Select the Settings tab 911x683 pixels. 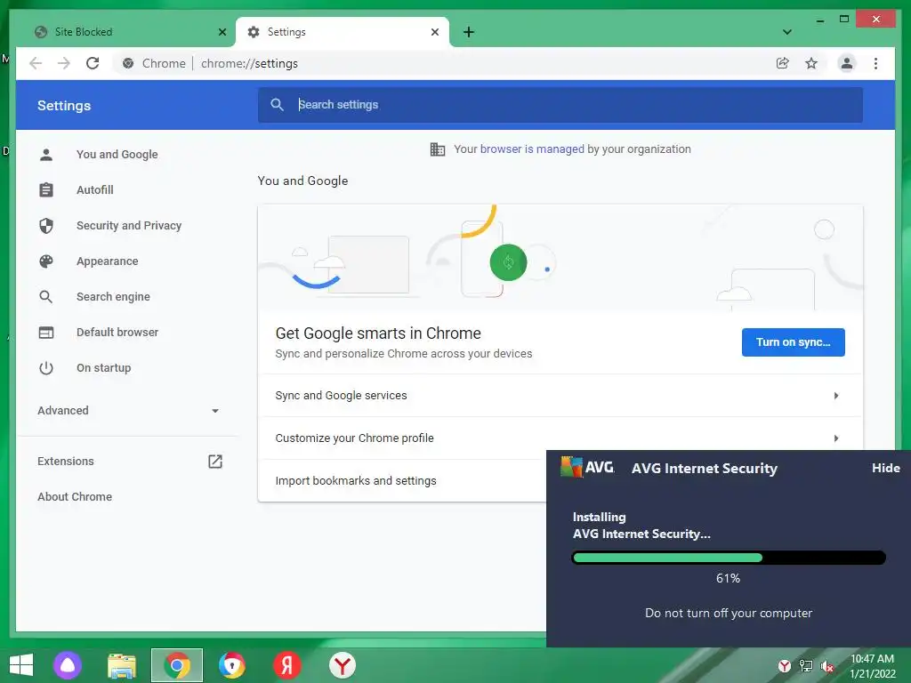coord(343,32)
